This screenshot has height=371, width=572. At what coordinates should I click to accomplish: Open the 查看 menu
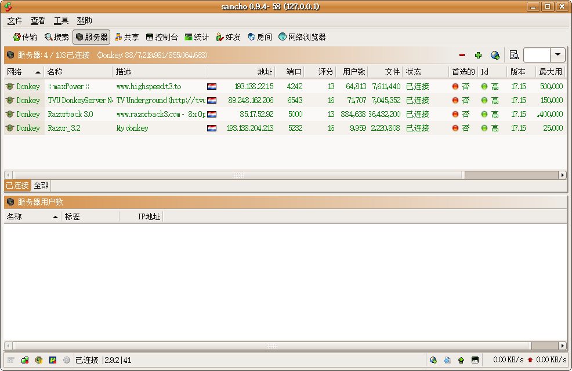pos(38,21)
